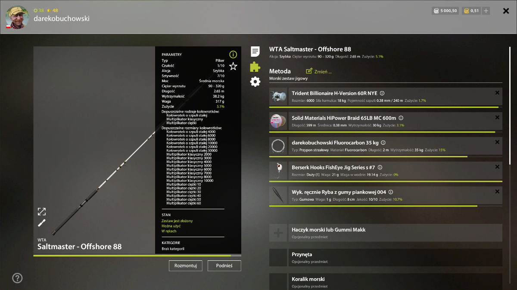This screenshot has height=290, width=517.
Task: Click the Trident reel thumbnail
Action: coord(278,97)
